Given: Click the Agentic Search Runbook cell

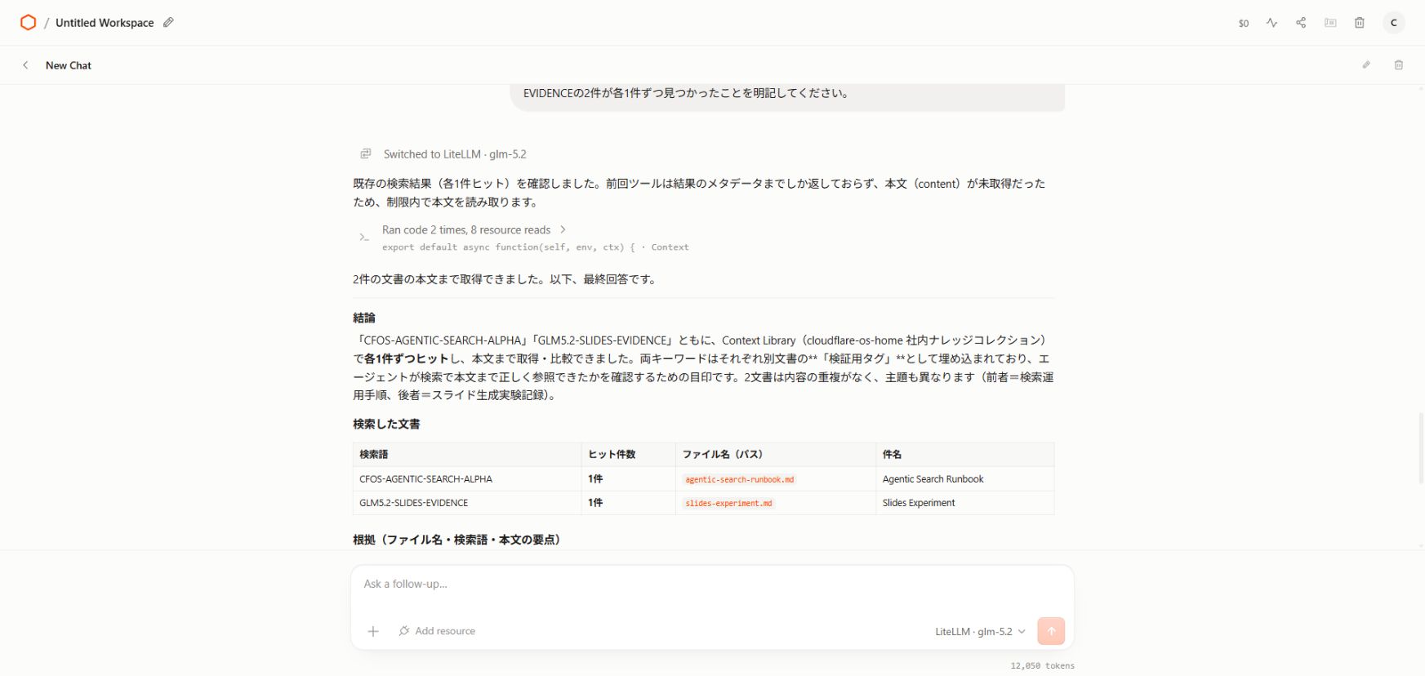Looking at the screenshot, I should (x=964, y=479).
